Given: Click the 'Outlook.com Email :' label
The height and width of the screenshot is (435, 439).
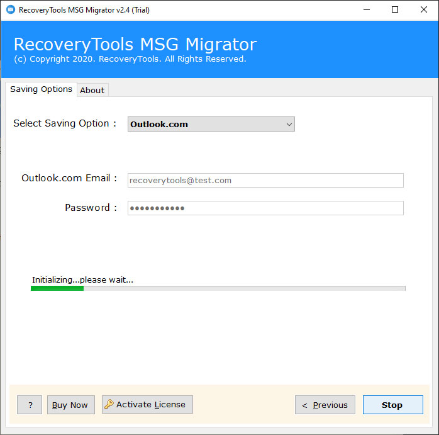Looking at the screenshot, I should click(x=69, y=178).
